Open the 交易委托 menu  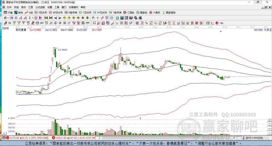pos(73,7)
